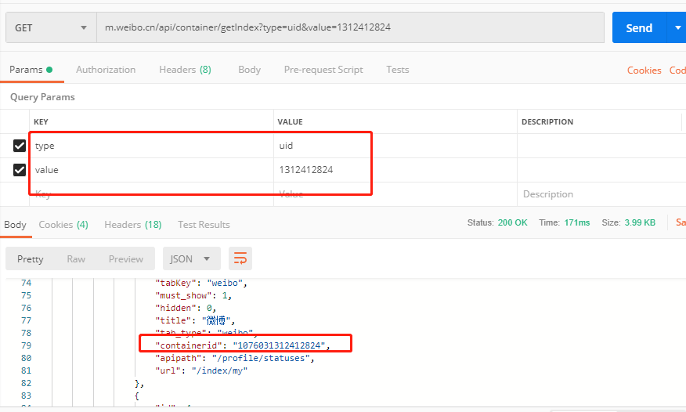The height and width of the screenshot is (412, 686).
Task: Open the GET method dropdown
Action: [x=51, y=27]
